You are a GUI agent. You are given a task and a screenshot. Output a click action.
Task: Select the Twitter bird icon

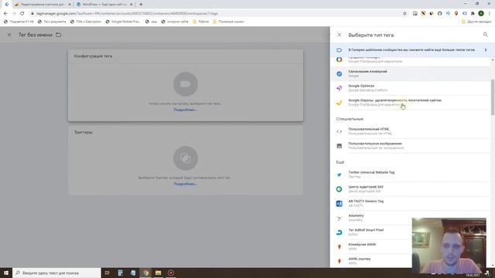click(339, 175)
